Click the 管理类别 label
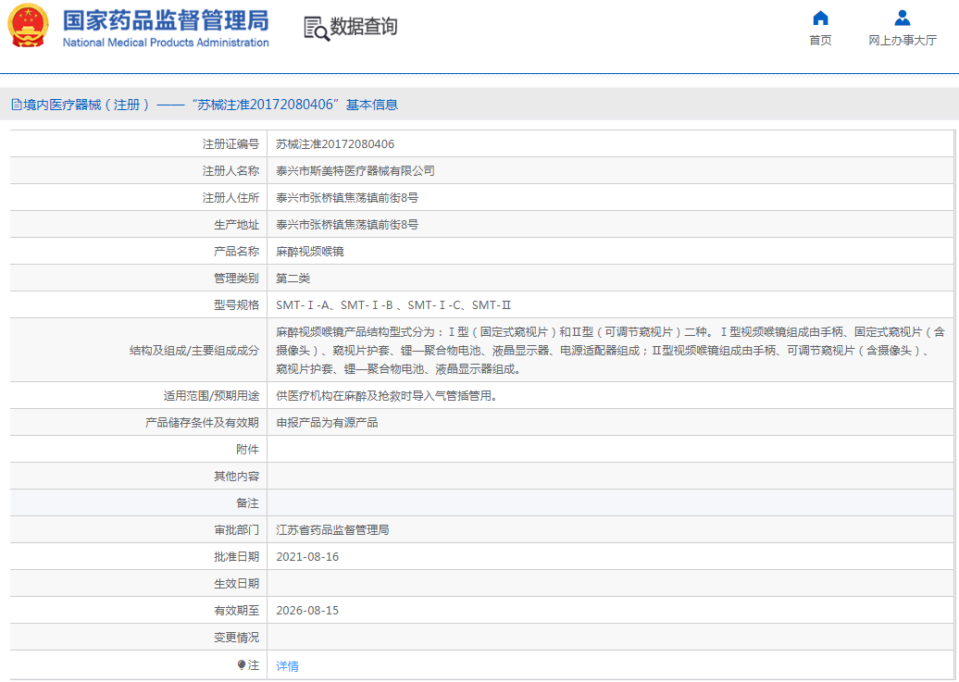 (x=236, y=279)
